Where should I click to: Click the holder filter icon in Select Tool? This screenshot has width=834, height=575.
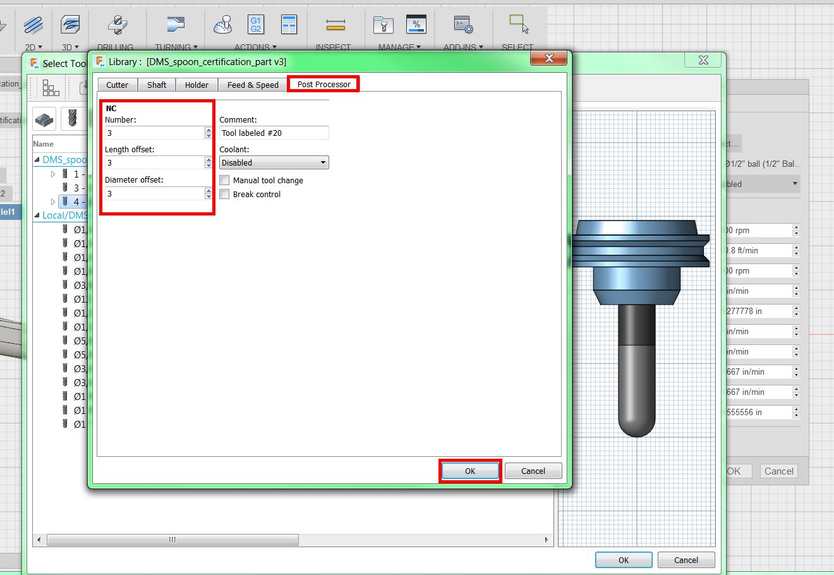44,119
